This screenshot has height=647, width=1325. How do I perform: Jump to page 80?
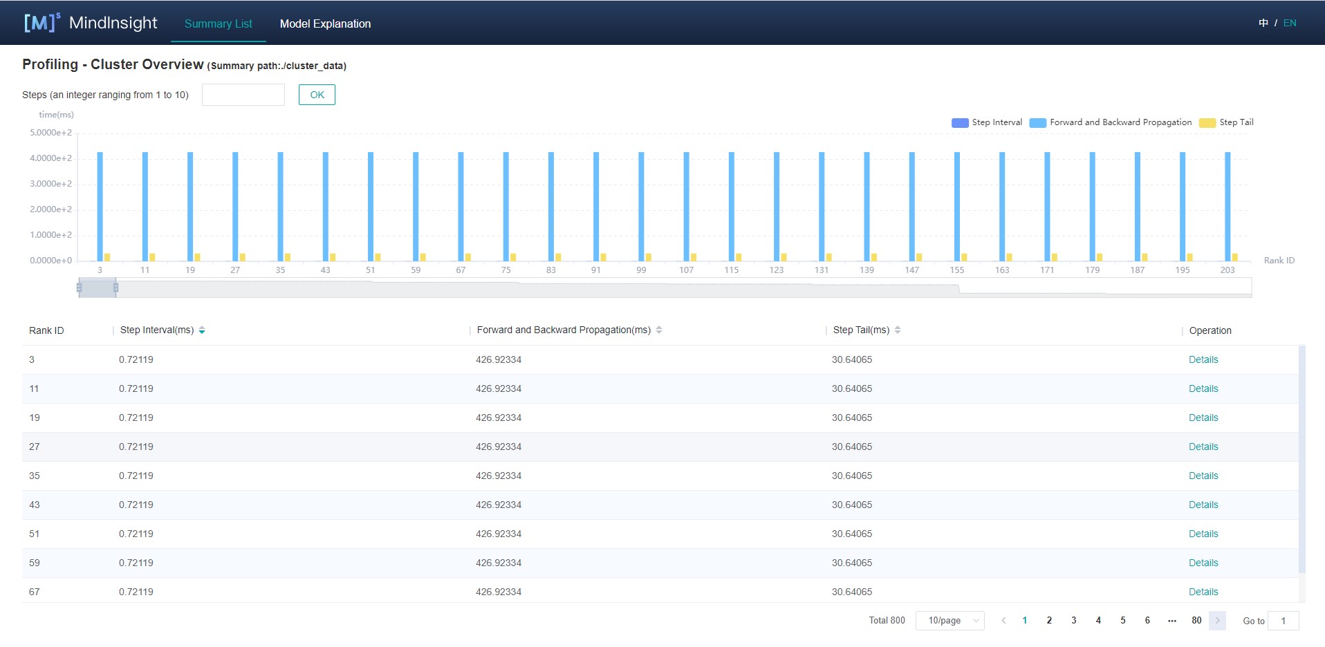click(x=1196, y=621)
